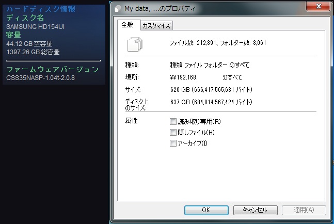Image resolution: width=334 pixels, height=224 pixels.
Task: Click the 種類 ファイル フォルダー のすべて value
Action: click(x=210, y=65)
